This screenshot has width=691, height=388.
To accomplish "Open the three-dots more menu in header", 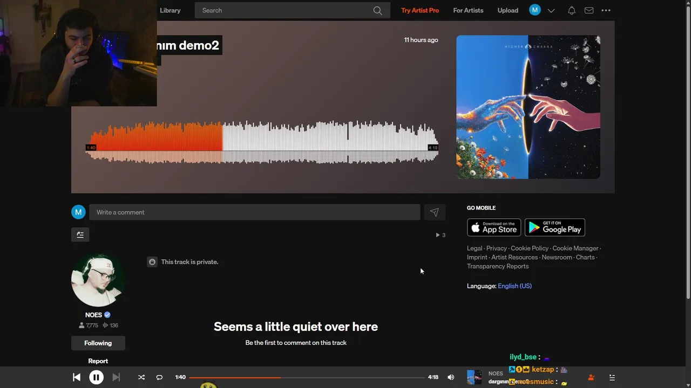I will [606, 10].
